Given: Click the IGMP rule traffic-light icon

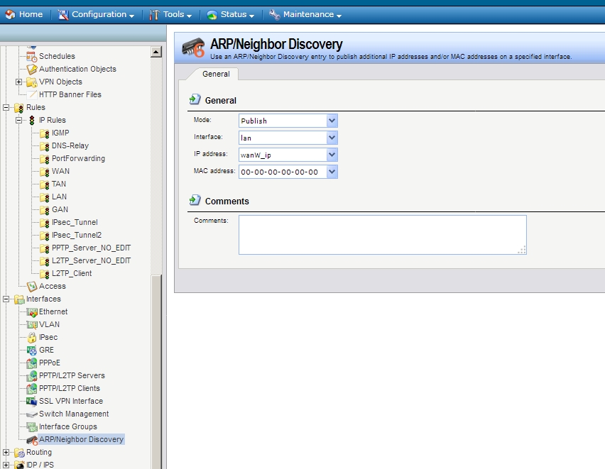Looking at the screenshot, I should (x=45, y=133).
